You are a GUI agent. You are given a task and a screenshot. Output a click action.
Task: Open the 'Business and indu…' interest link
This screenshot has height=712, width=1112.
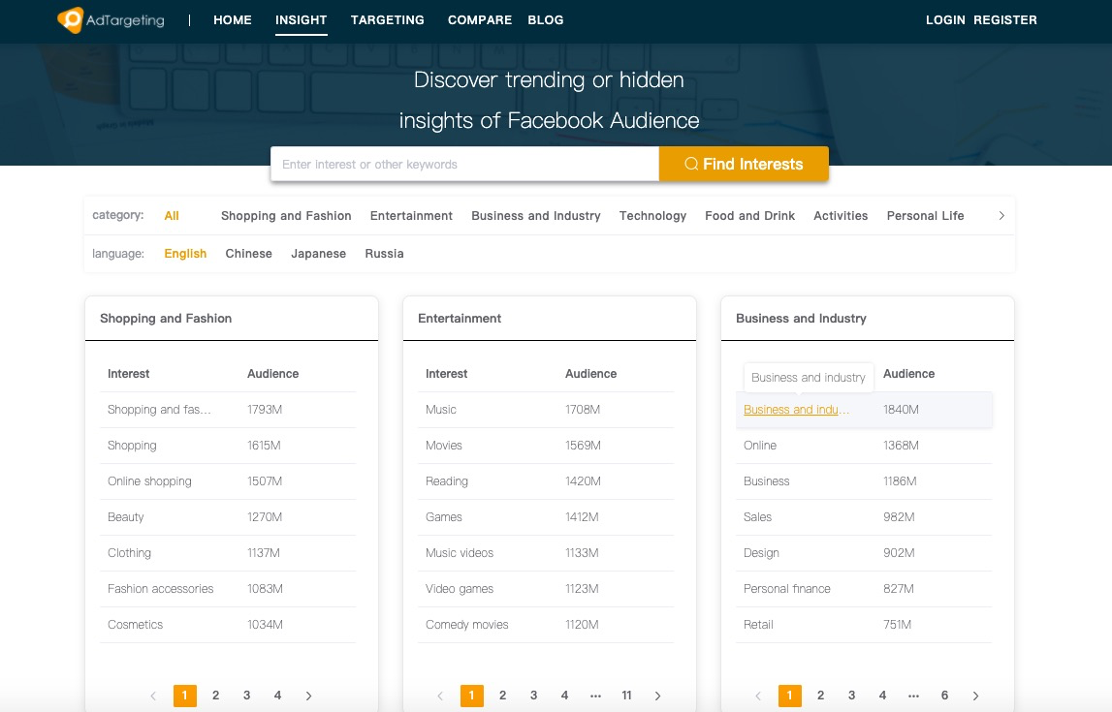click(x=796, y=410)
